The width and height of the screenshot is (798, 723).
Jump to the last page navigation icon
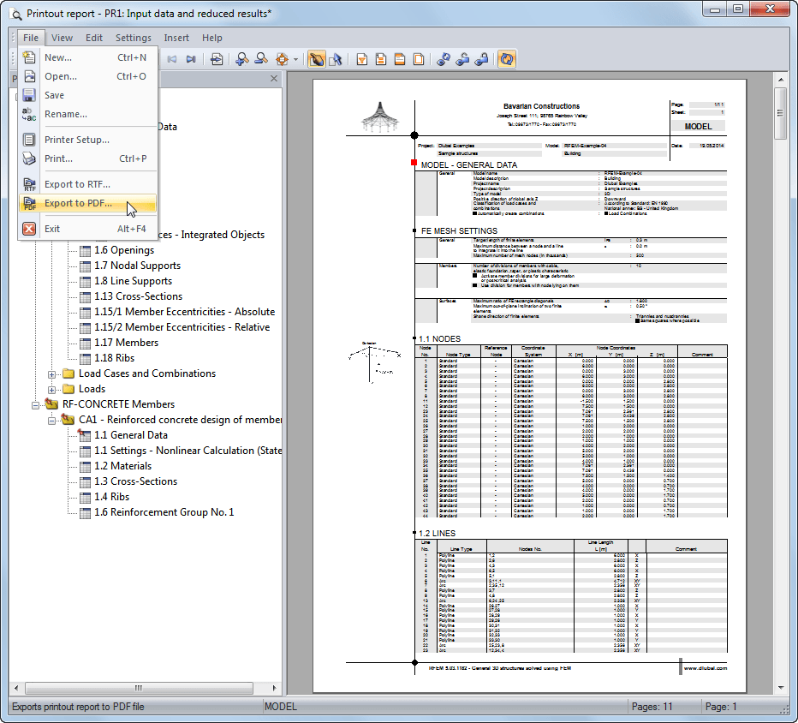click(190, 59)
